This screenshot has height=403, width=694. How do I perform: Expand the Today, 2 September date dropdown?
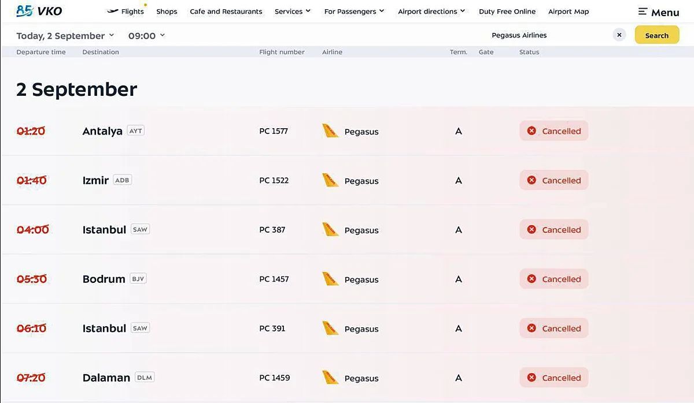(x=65, y=36)
